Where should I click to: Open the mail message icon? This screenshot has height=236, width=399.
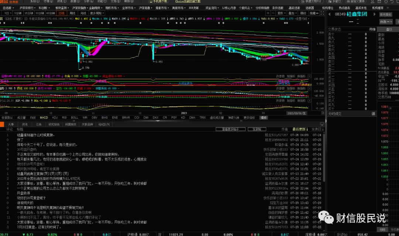[x=379, y=1]
